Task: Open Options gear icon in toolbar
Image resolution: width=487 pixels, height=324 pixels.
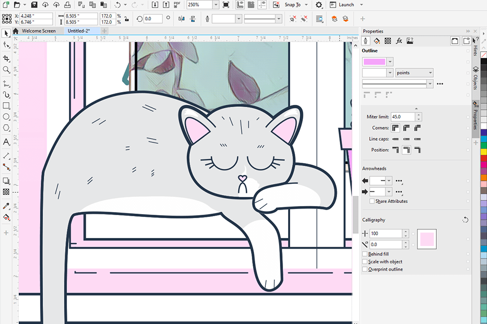Action: coord(319,5)
